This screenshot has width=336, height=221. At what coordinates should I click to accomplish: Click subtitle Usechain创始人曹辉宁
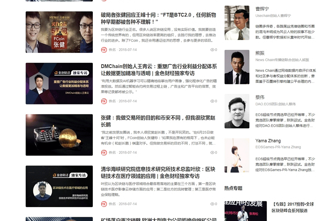click(x=273, y=16)
